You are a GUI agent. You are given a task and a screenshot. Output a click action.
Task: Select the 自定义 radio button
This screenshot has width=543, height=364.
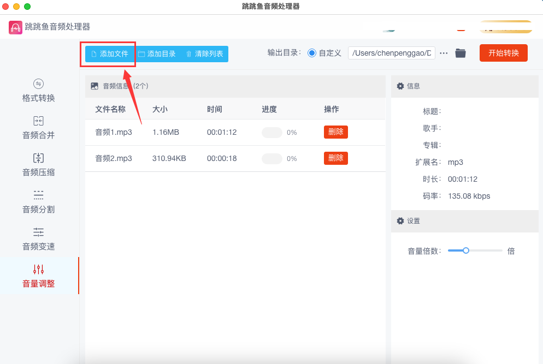[x=312, y=53]
